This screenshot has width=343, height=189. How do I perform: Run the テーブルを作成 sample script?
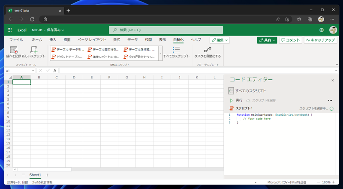coord(140,50)
